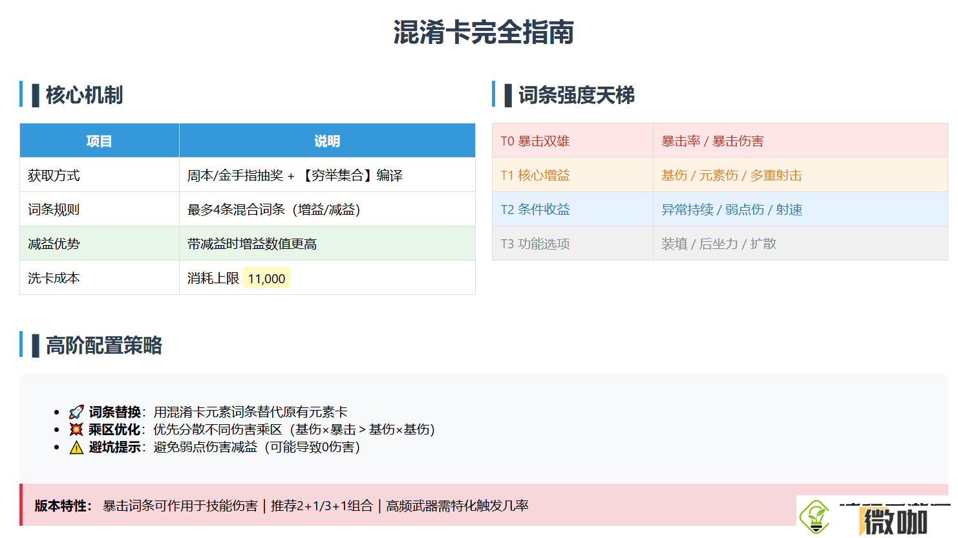The height and width of the screenshot is (538, 958).
Task: Select the 高阶配置策略 section heading
Action: click(103, 345)
